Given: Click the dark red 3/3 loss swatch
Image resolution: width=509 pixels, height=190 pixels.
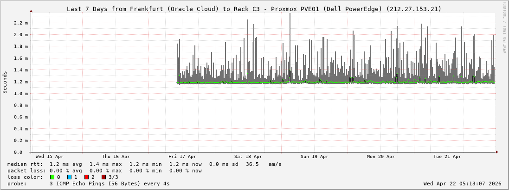Looking at the screenshot, I should coord(103,177).
